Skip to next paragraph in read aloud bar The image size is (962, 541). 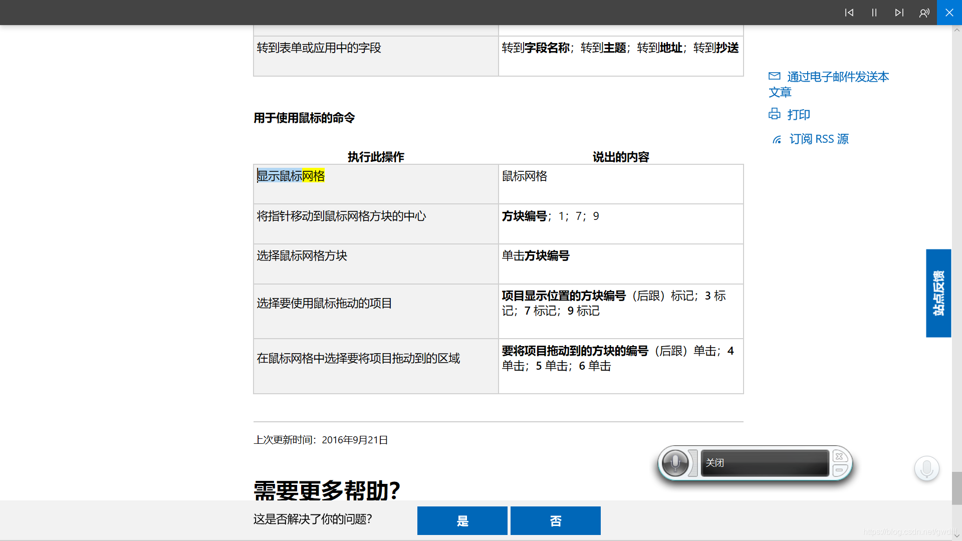click(x=899, y=13)
